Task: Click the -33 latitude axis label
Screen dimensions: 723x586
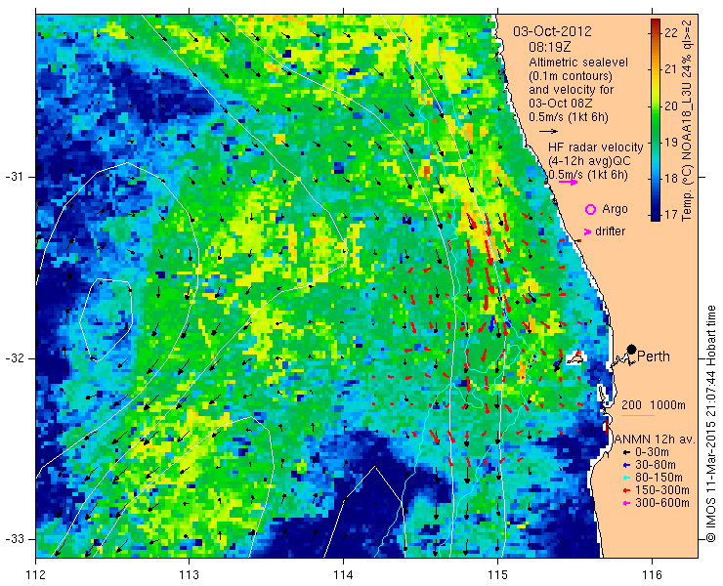Action: [x=14, y=538]
